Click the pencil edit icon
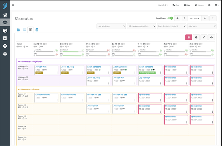Image resolution: width=222 pixels, height=146 pixels. point(205,37)
